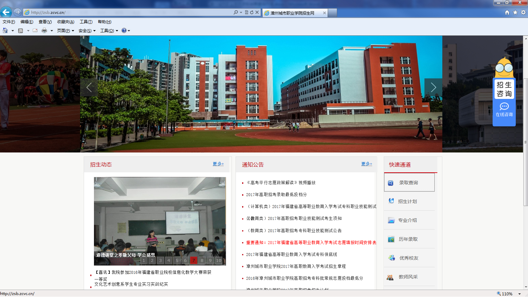Open the 收藏夹(A) menu
Screen dimensions: 528x297
pyautogui.click(x=66, y=22)
